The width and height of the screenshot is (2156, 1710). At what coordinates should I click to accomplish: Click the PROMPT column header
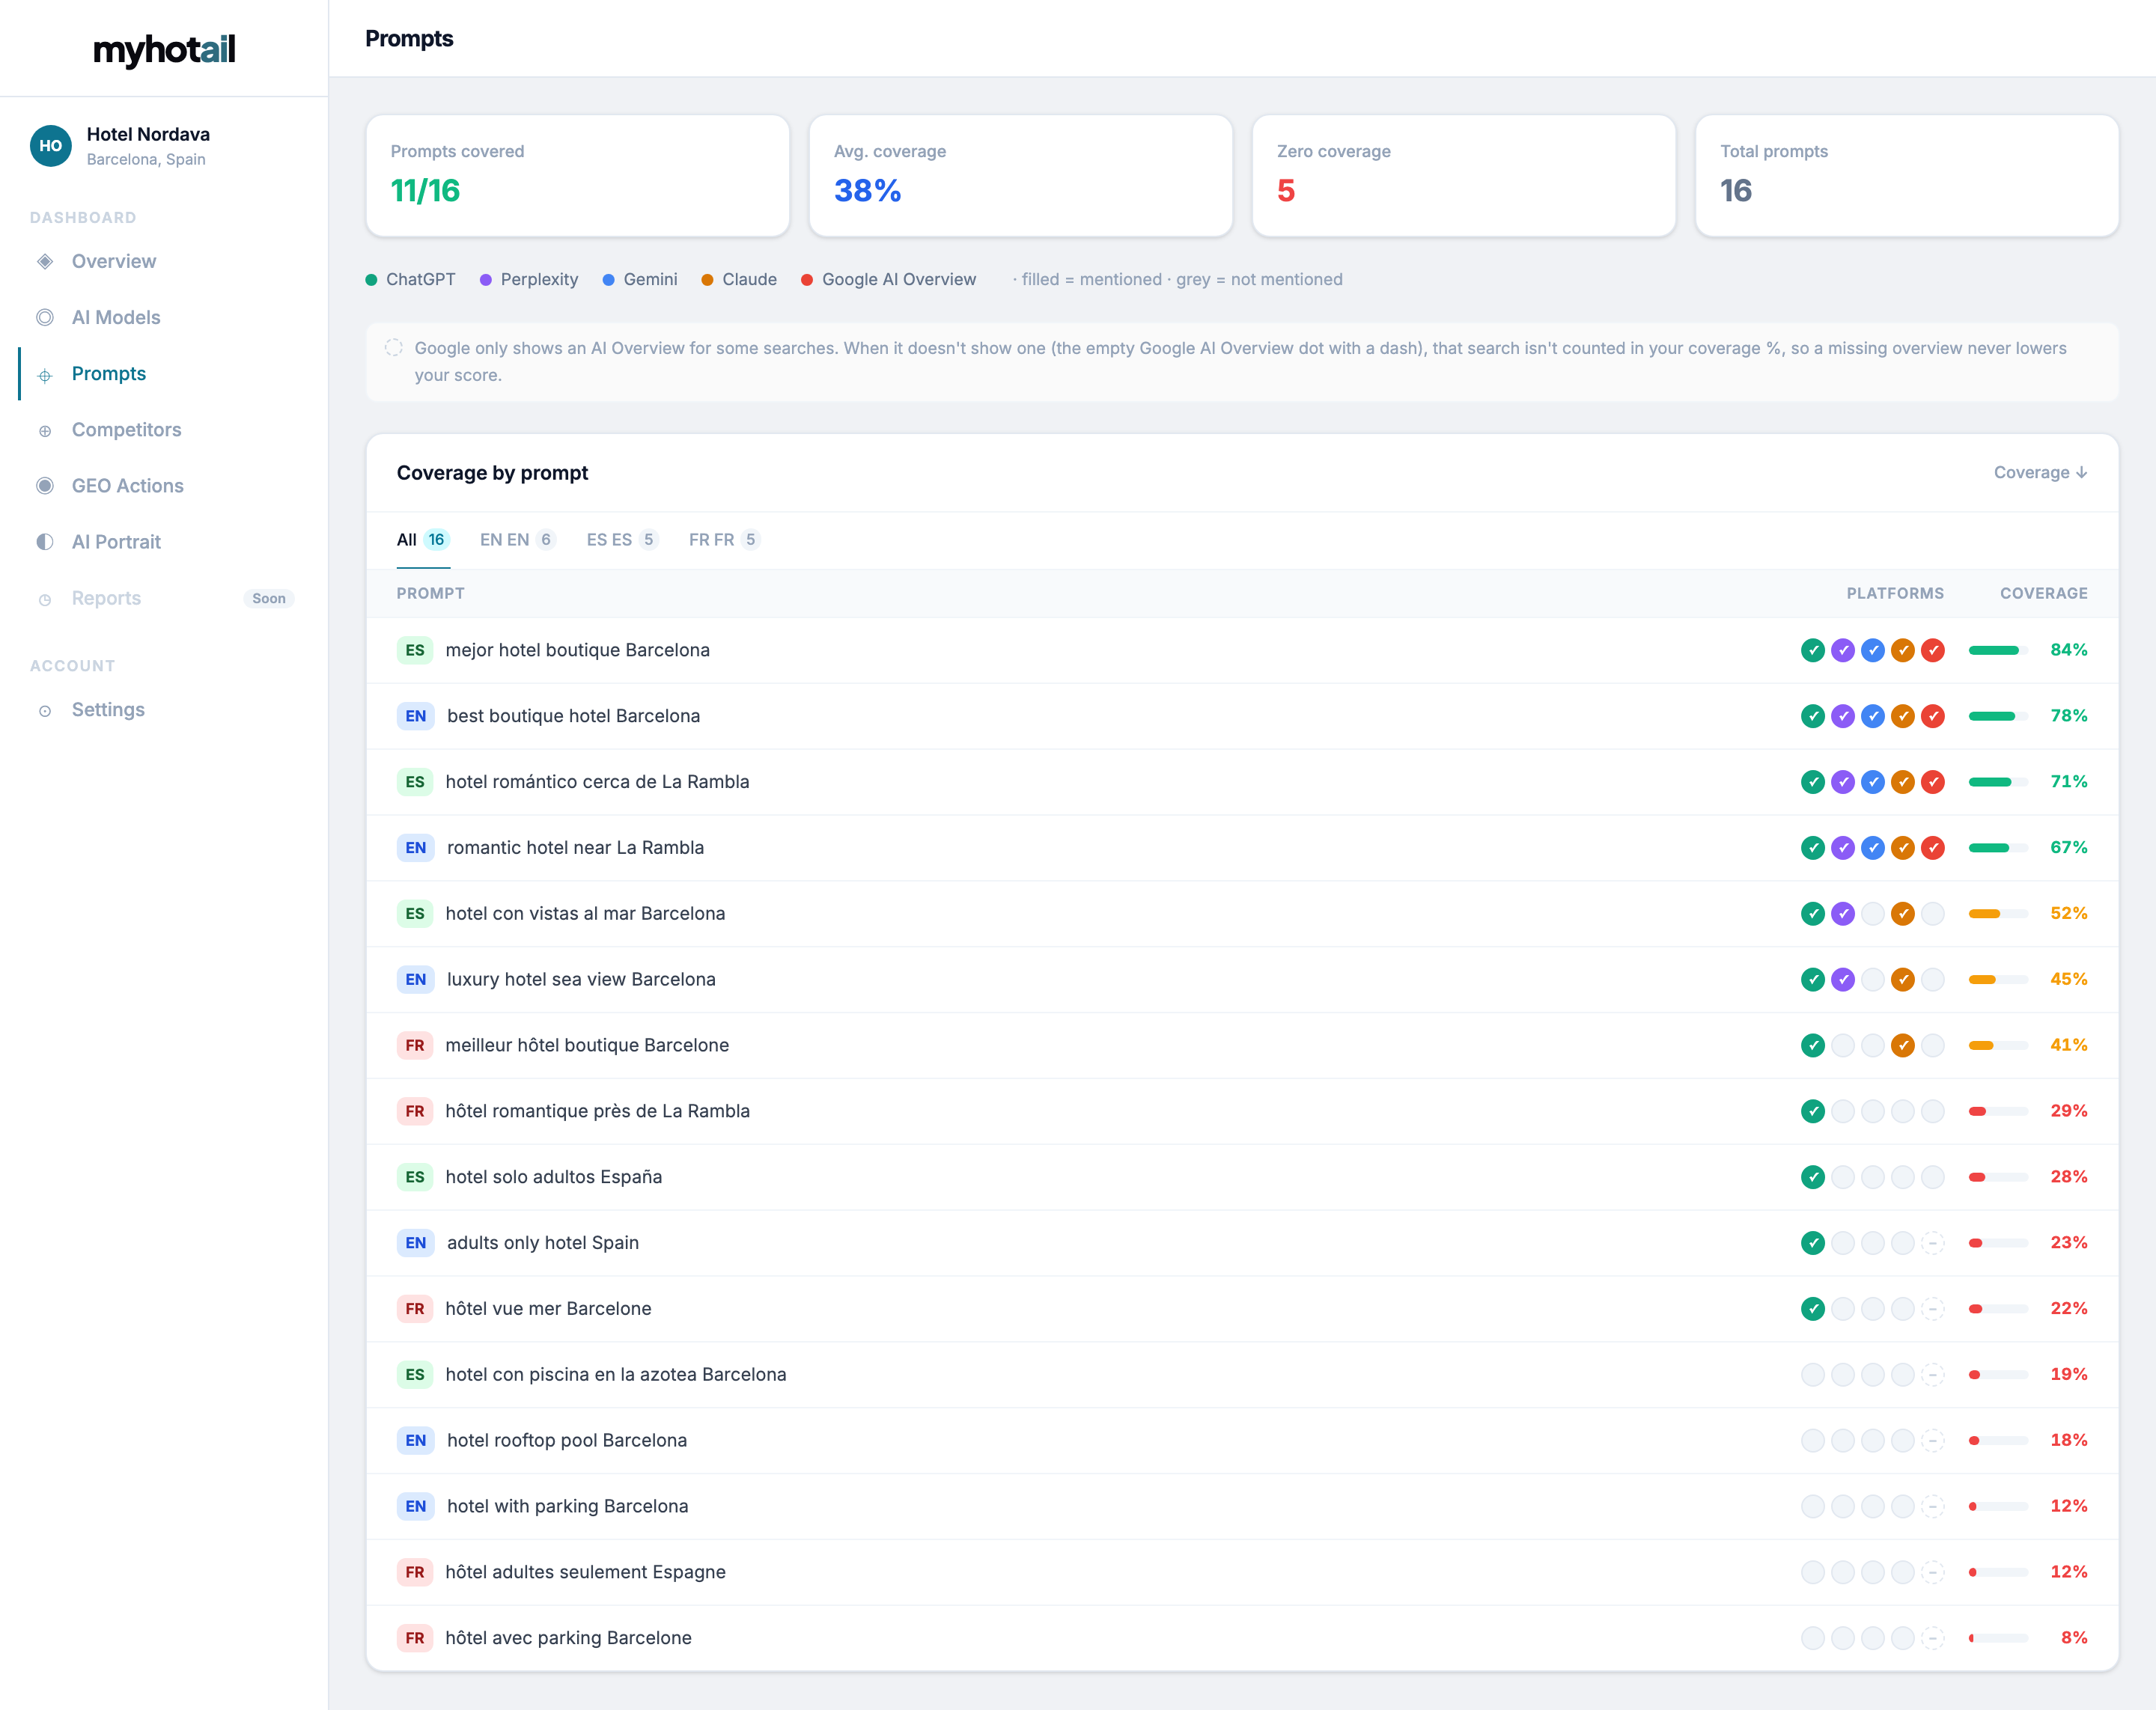[431, 593]
